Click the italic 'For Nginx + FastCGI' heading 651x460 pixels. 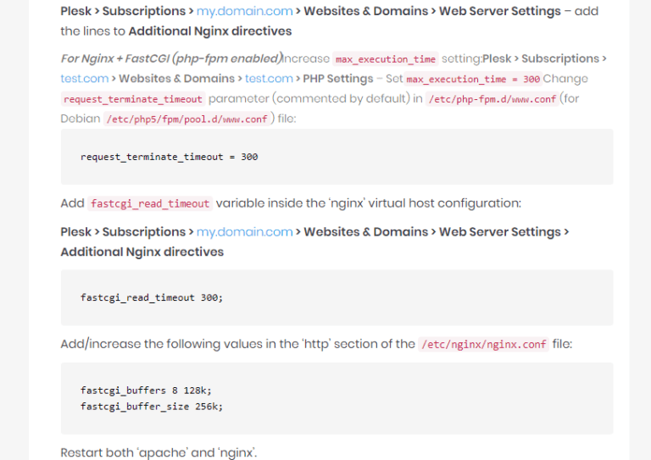pyautogui.click(x=170, y=58)
